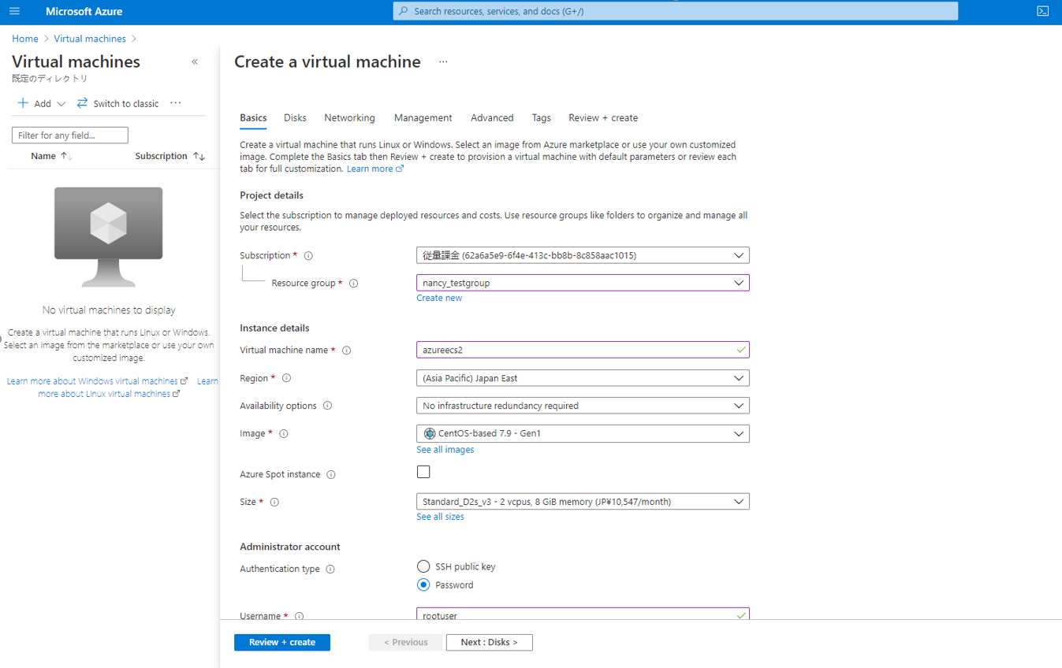
Task: Show Resource group info tooltip icon
Action: tap(353, 283)
